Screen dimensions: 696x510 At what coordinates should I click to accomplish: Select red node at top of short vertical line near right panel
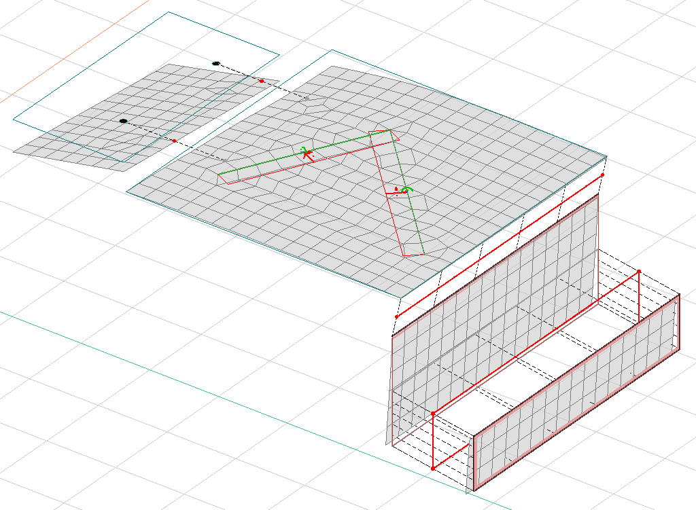(639, 271)
